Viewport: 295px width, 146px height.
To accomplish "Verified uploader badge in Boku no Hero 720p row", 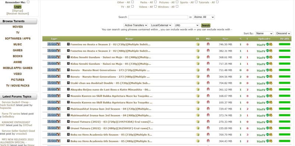I will click(267, 135).
